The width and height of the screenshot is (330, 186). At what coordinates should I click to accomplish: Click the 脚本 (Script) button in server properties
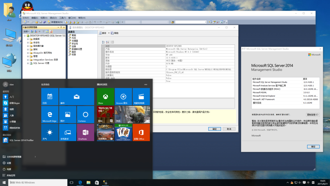click(103, 33)
